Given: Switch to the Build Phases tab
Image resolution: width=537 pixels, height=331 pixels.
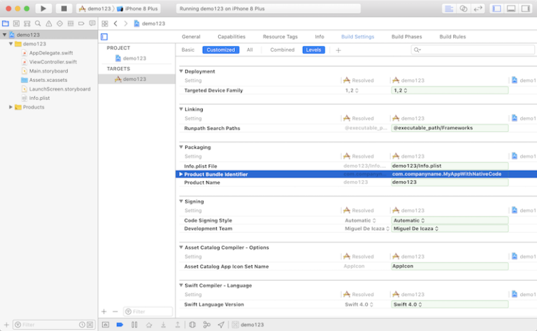Looking at the screenshot, I should (406, 36).
